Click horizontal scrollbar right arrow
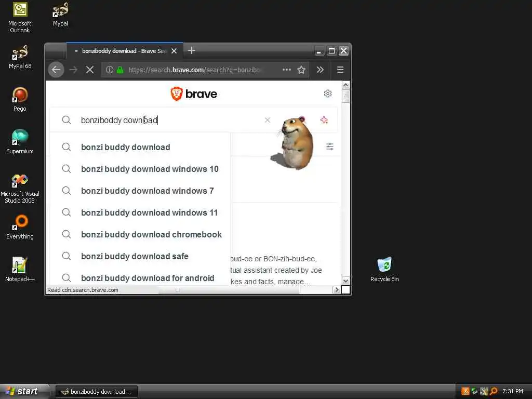This screenshot has width=532, height=399. [337, 290]
